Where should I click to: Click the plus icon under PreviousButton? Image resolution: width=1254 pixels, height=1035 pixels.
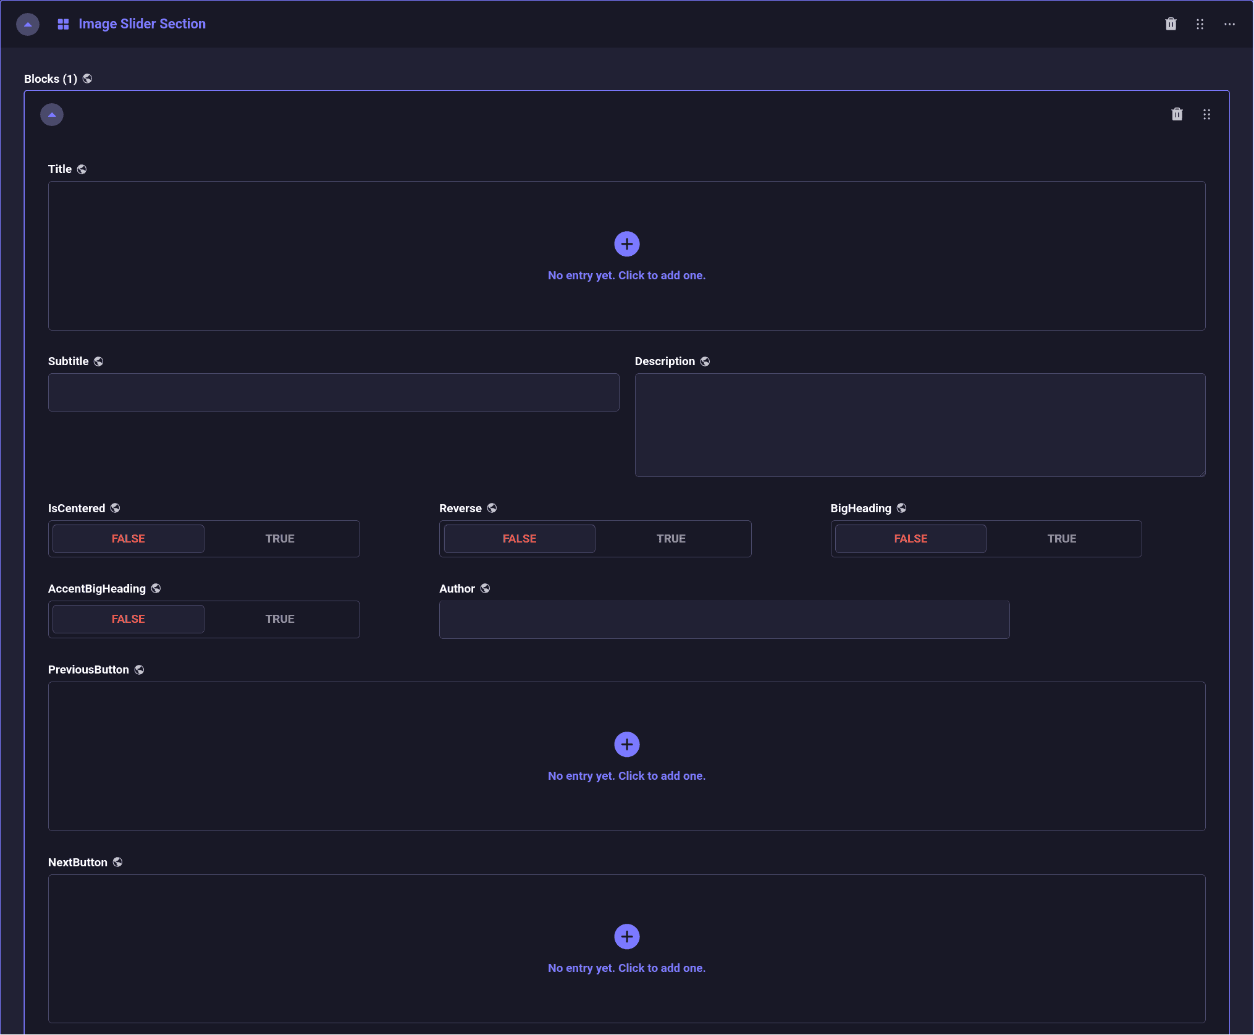tap(626, 745)
